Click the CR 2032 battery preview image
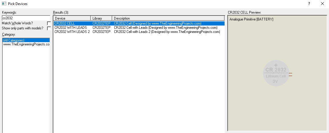 [275, 73]
